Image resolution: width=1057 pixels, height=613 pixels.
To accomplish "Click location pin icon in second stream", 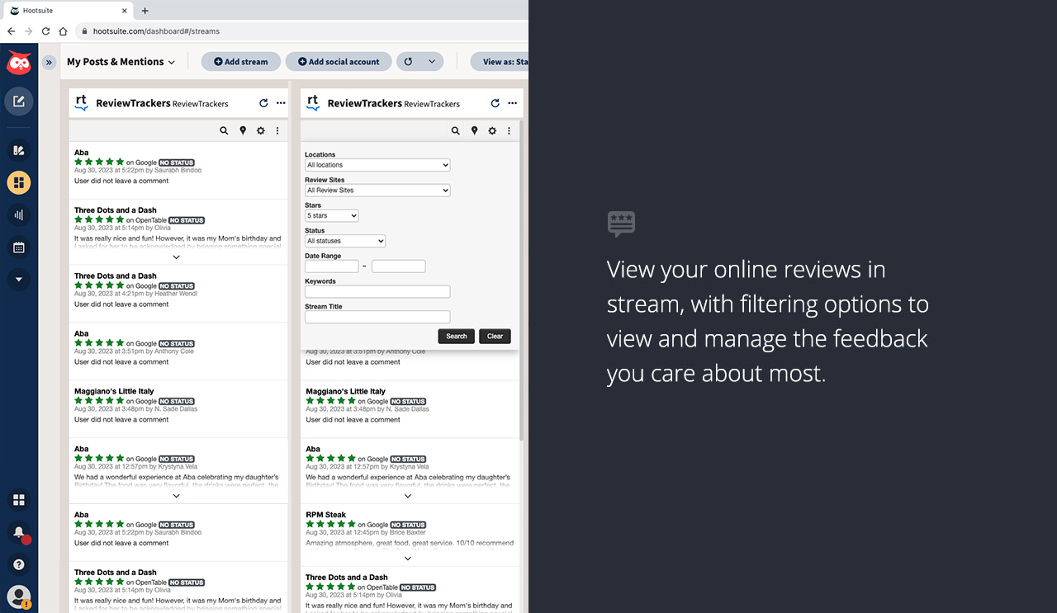I will click(x=474, y=130).
